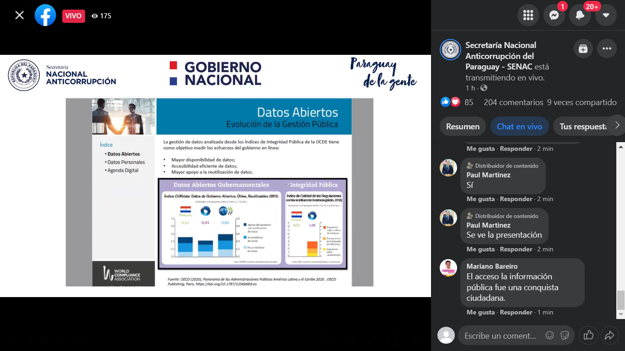This screenshot has width=625, height=351.
Task: Open emoji picker in comment box
Action: [550, 335]
